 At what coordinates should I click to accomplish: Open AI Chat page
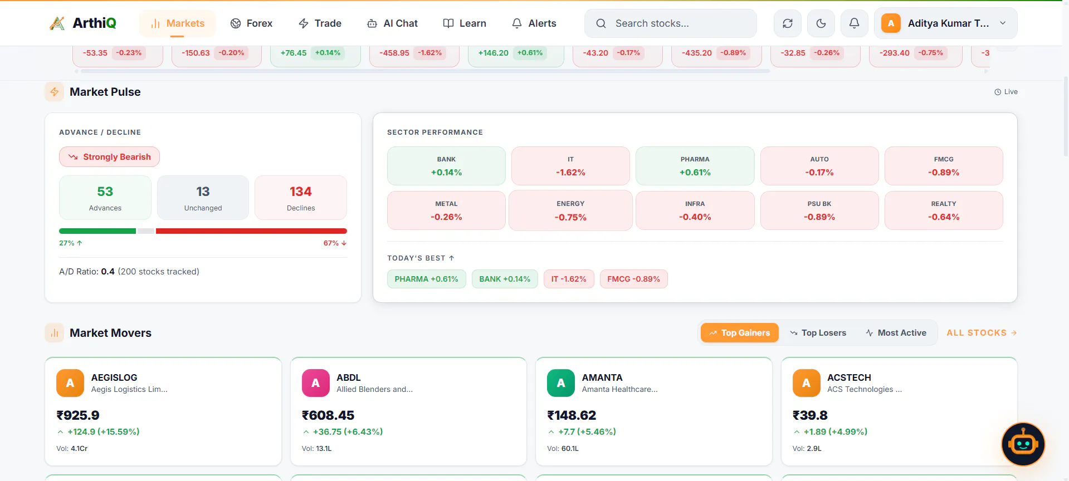coord(392,23)
